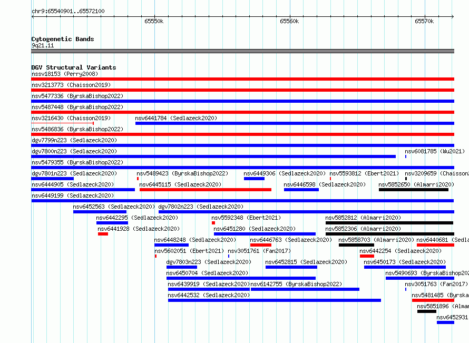Open the nsv3051761 (Fan2017) label
This screenshot has width=469, height=343.
point(259,251)
